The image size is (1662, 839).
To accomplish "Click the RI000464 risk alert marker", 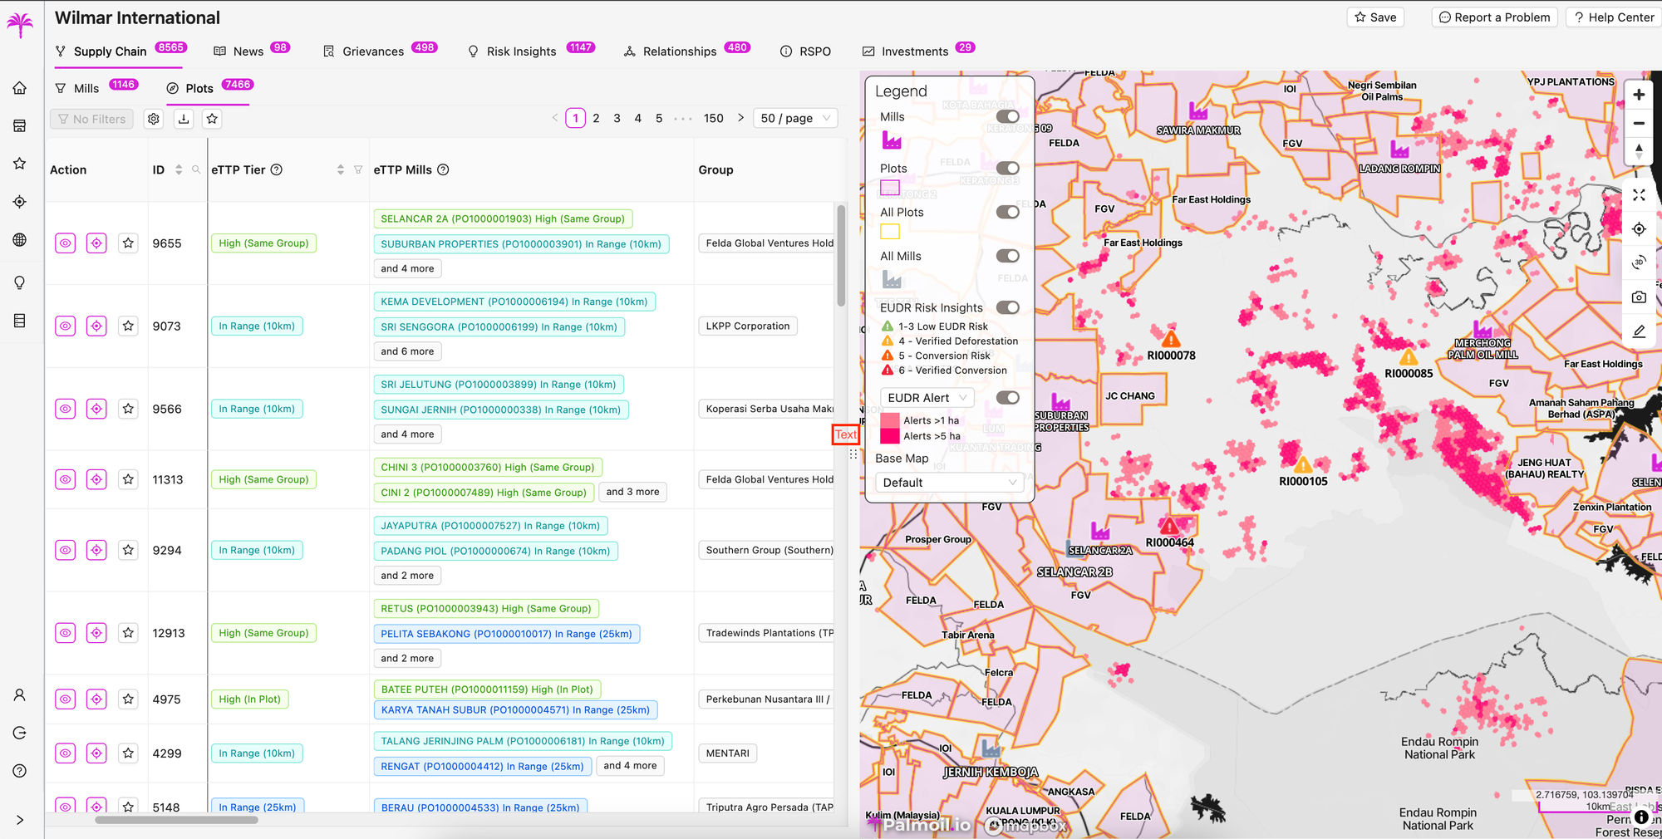I will (1169, 526).
